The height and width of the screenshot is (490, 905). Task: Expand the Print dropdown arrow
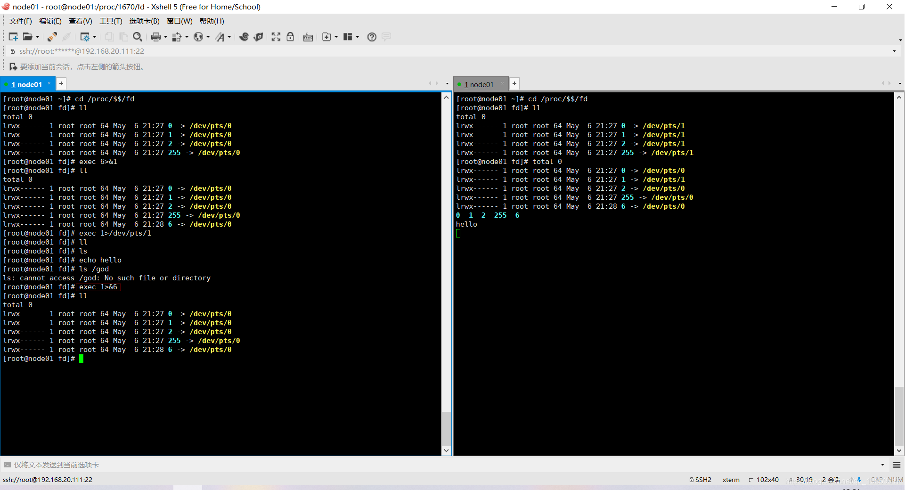(165, 37)
